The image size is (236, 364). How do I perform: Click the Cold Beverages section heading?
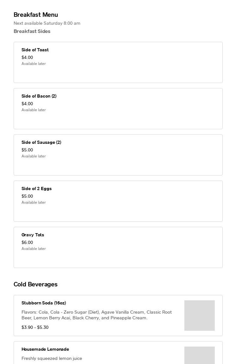pos(35,284)
